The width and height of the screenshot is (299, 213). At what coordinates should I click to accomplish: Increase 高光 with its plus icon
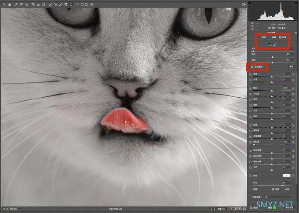click(293, 100)
